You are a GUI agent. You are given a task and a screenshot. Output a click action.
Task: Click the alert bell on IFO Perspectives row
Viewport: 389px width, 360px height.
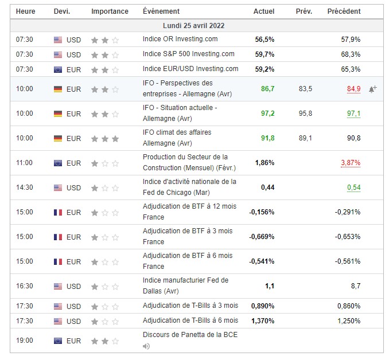[x=372, y=89]
